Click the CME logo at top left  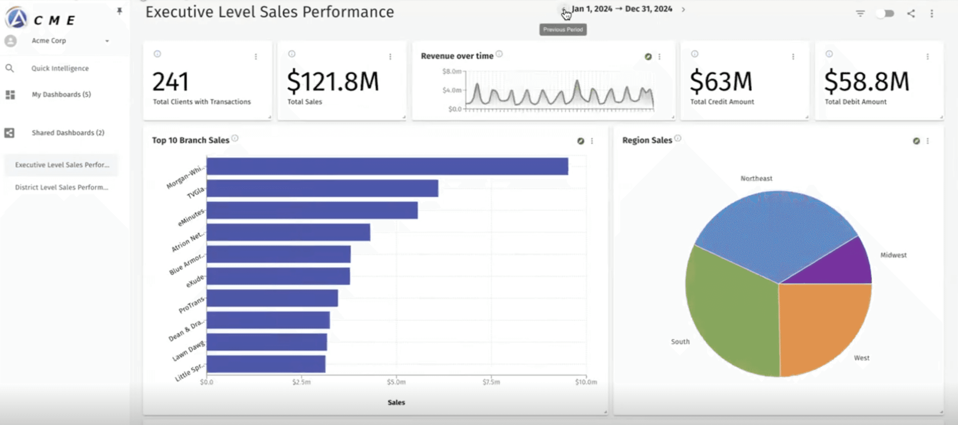tap(16, 18)
